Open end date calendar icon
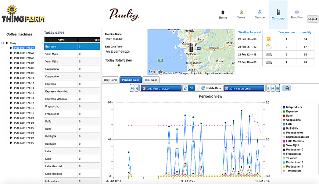 227,88
